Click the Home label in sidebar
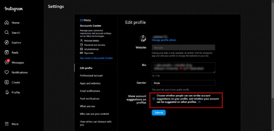 15,23
